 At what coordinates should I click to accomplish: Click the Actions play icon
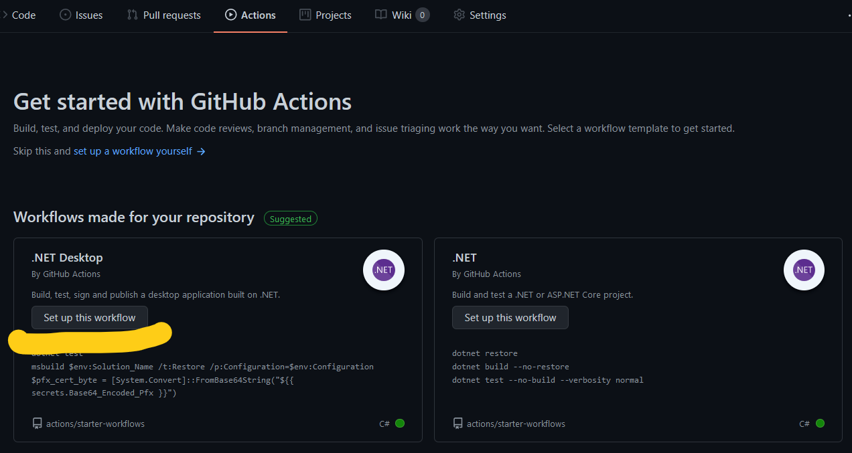coord(230,15)
